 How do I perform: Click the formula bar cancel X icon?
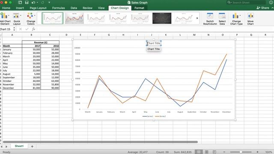pyautogui.click(x=21, y=29)
